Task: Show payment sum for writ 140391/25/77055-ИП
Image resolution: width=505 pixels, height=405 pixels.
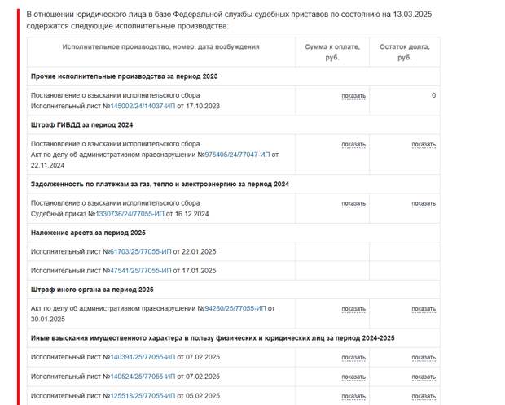Action: (x=353, y=357)
